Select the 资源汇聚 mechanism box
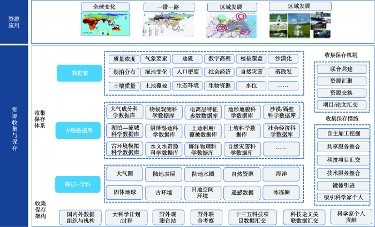 coord(341,81)
